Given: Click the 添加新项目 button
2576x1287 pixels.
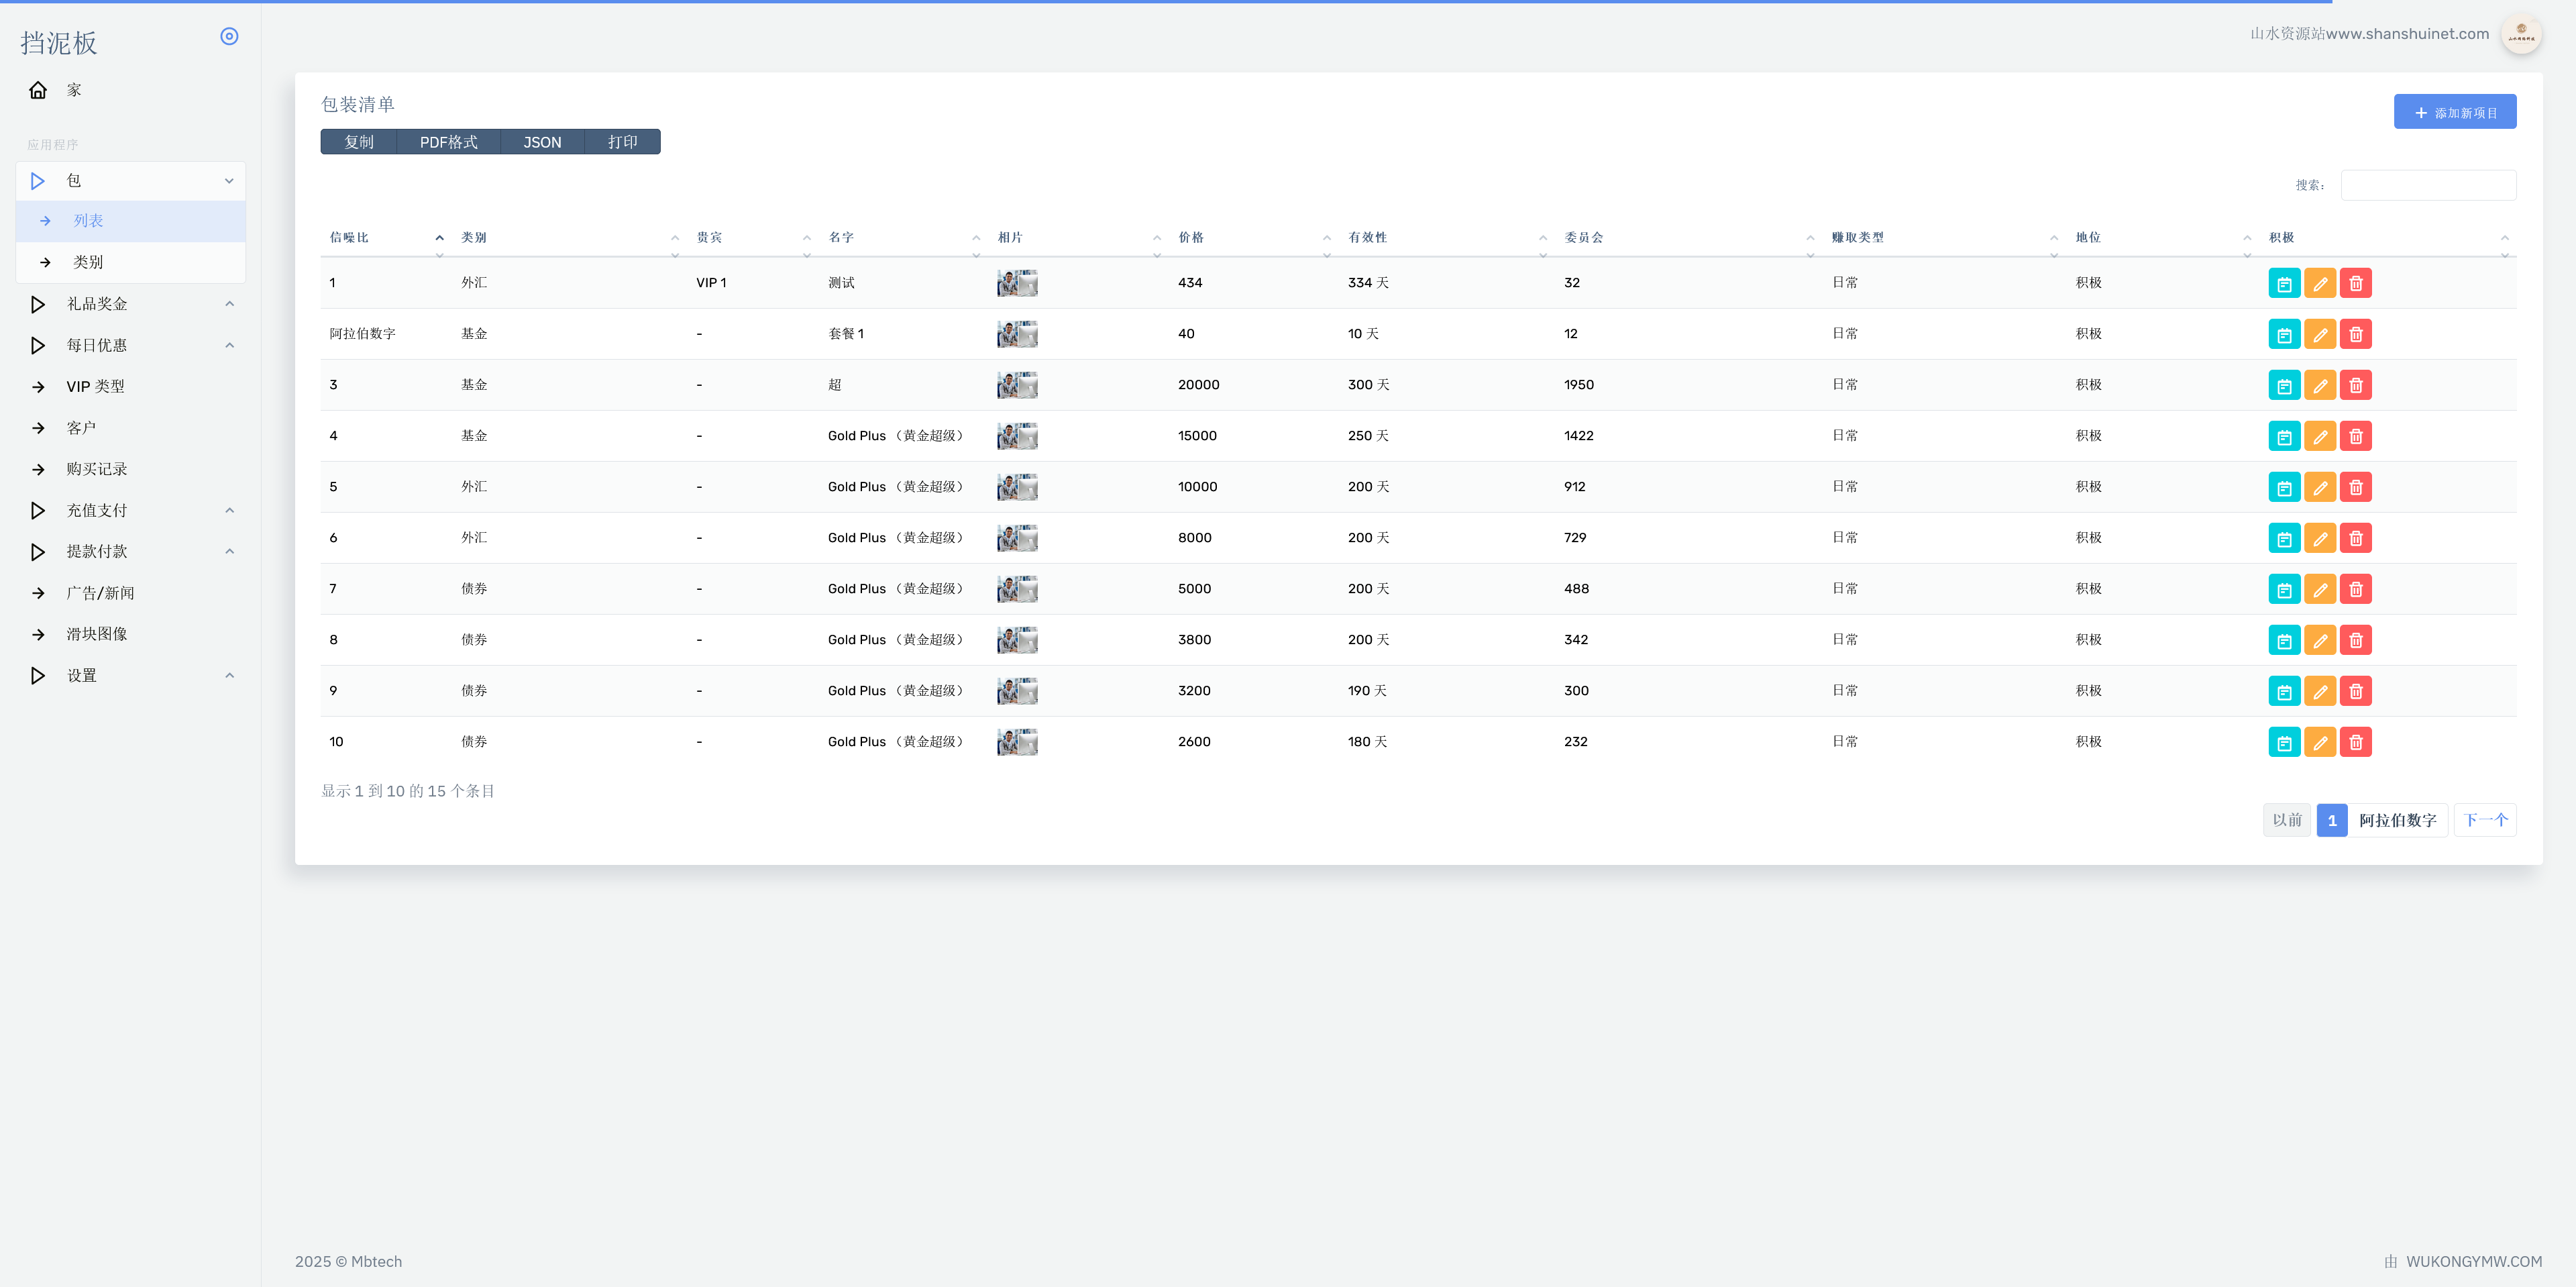Looking at the screenshot, I should (x=2454, y=113).
